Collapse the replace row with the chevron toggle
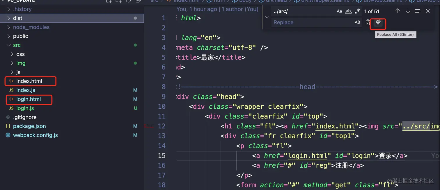 (267, 17)
